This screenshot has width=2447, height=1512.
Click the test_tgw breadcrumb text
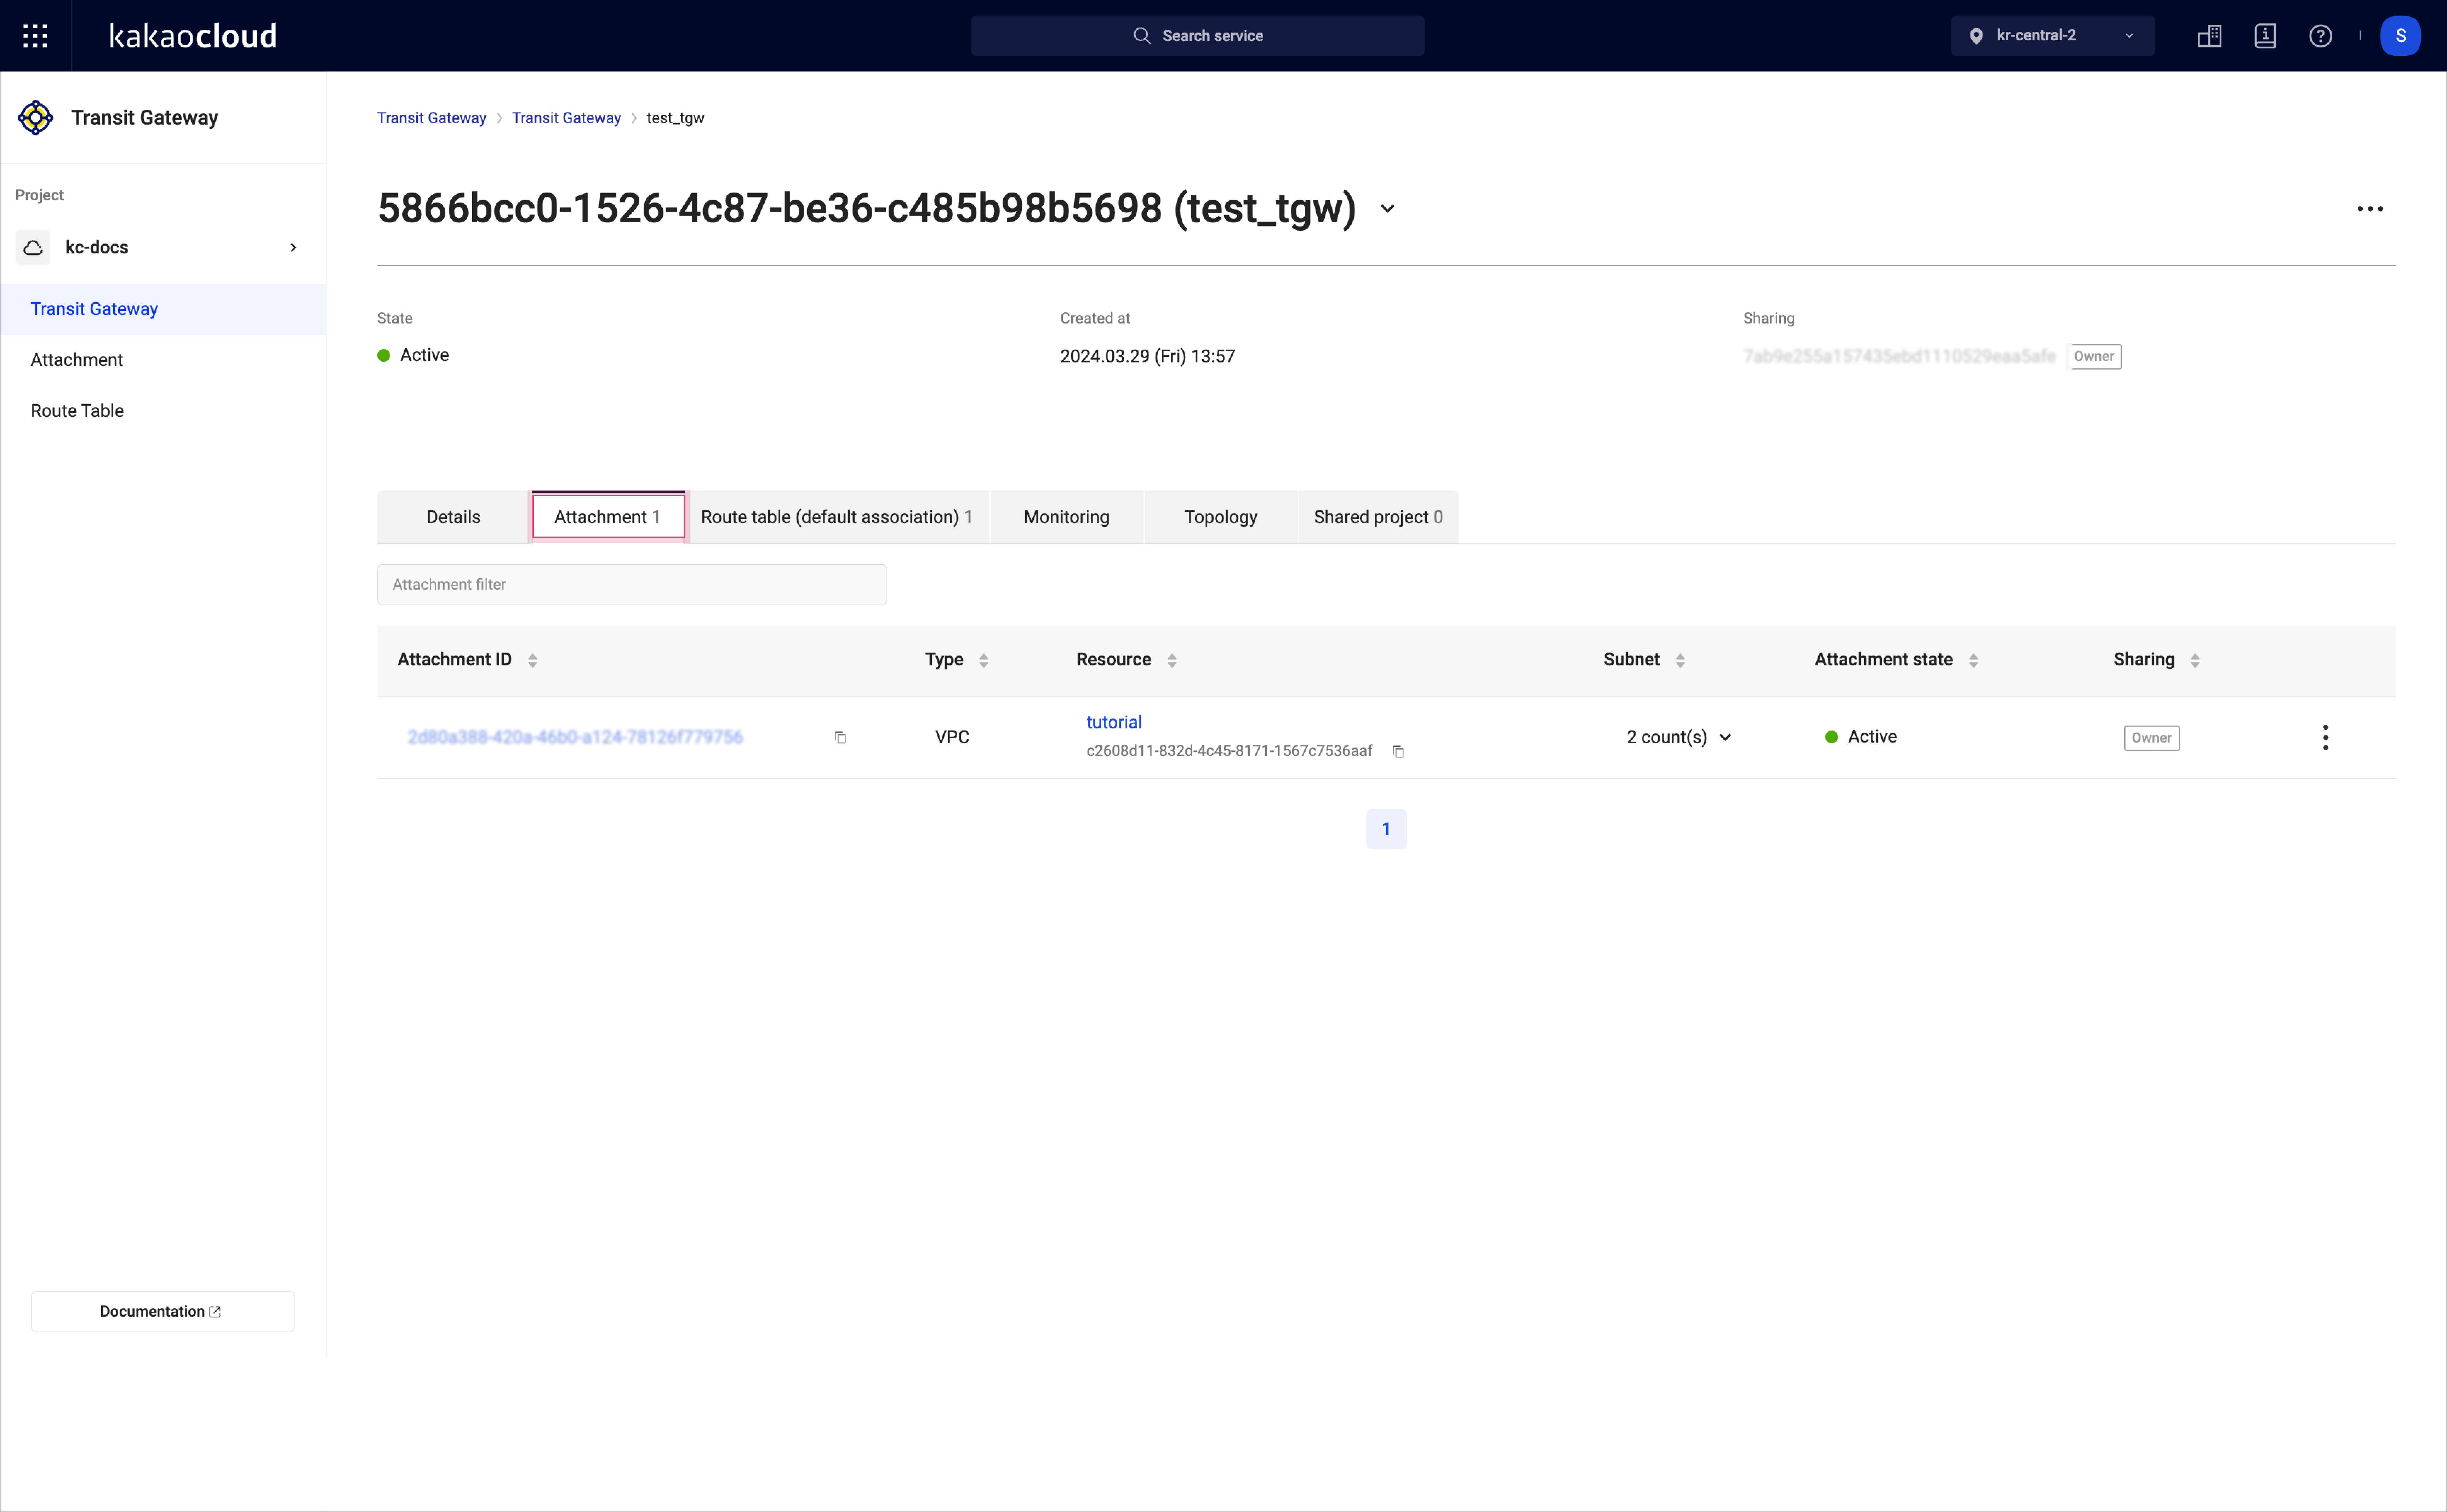(x=675, y=118)
